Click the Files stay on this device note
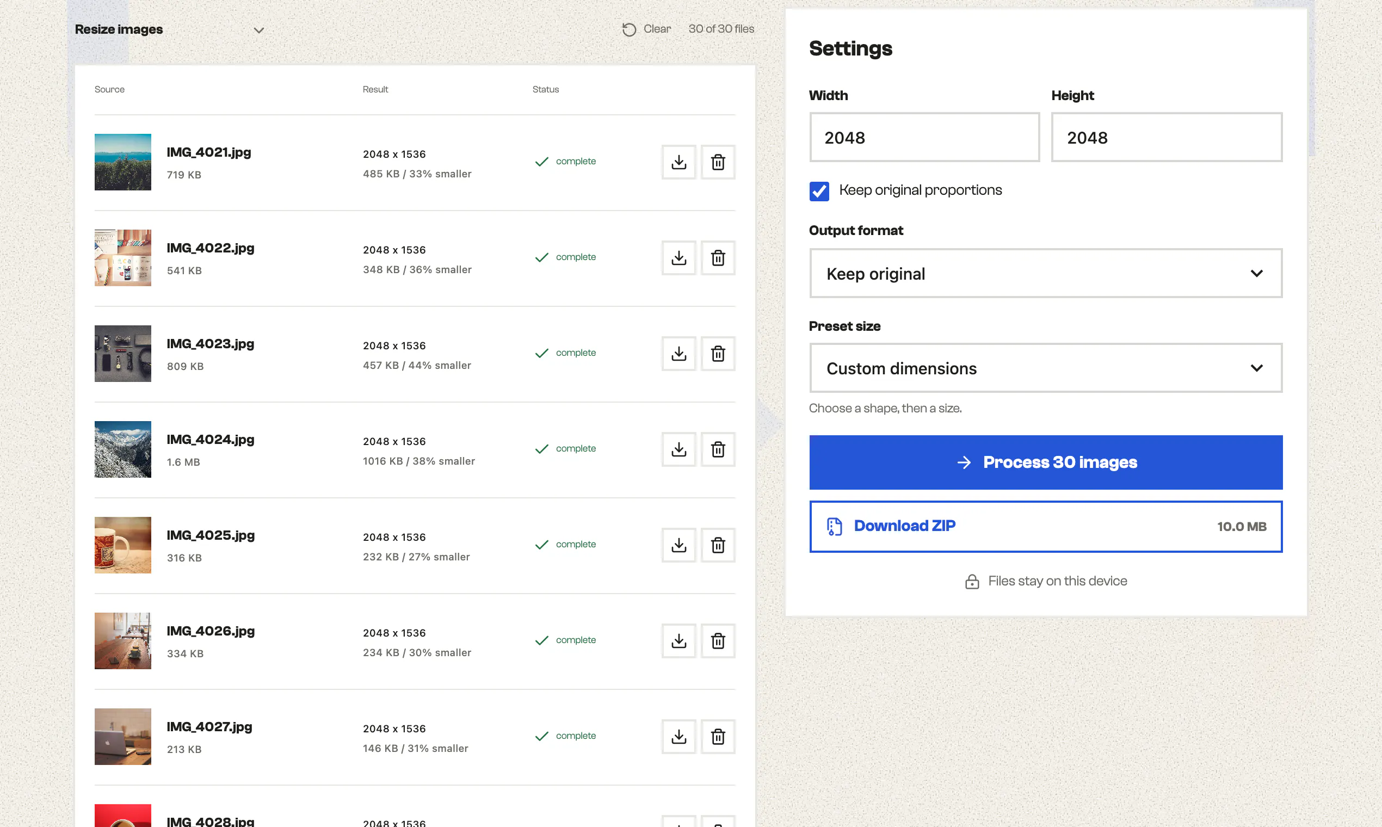 [1045, 581]
